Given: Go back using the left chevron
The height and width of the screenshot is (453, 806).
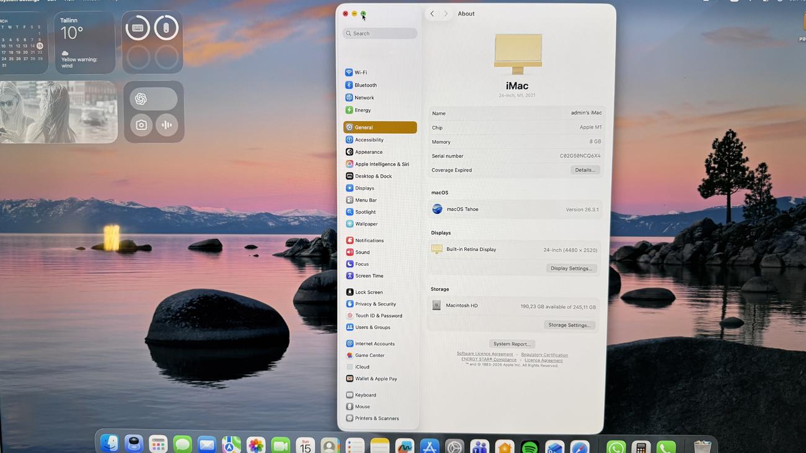Looking at the screenshot, I should click(x=432, y=14).
